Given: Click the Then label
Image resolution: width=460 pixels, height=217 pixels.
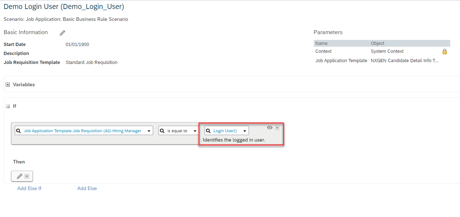Looking at the screenshot, I should pos(19,162).
